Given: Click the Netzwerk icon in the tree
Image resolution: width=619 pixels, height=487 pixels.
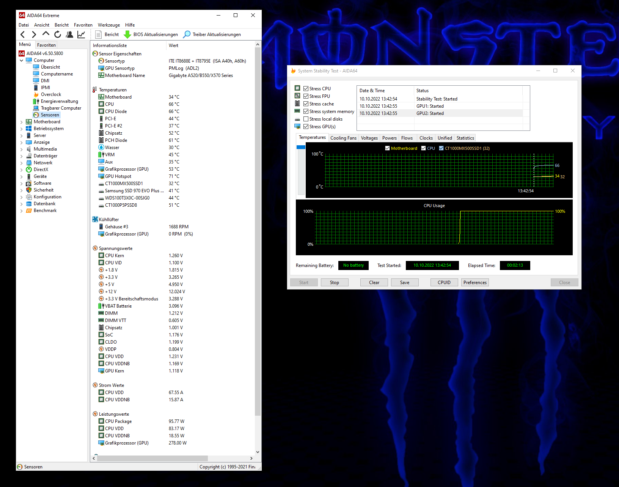Looking at the screenshot, I should pyautogui.click(x=29, y=163).
